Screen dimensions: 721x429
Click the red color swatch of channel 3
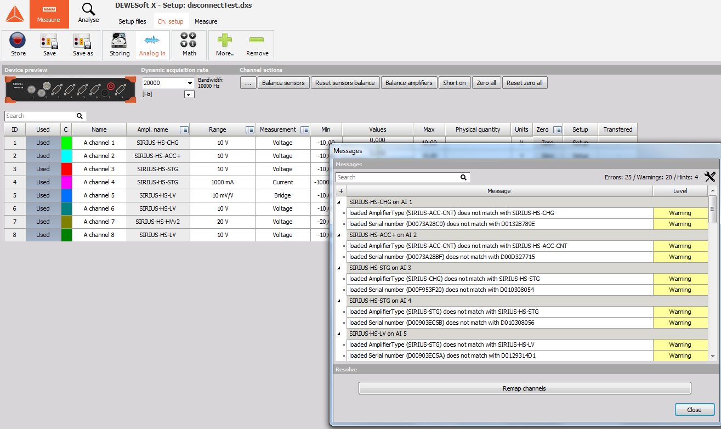pyautogui.click(x=66, y=169)
